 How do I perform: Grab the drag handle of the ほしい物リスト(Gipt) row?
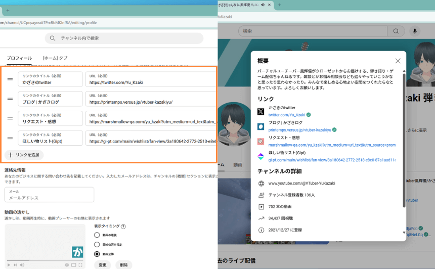(10, 138)
